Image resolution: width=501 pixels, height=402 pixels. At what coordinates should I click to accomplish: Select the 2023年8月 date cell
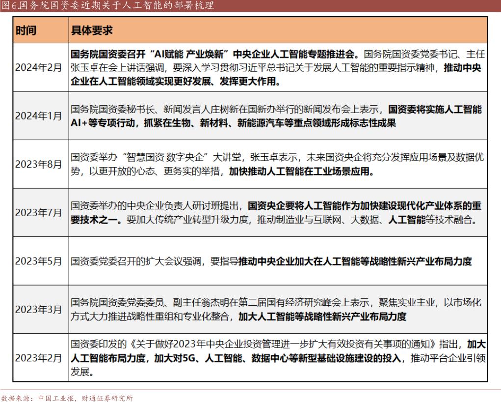(38, 164)
